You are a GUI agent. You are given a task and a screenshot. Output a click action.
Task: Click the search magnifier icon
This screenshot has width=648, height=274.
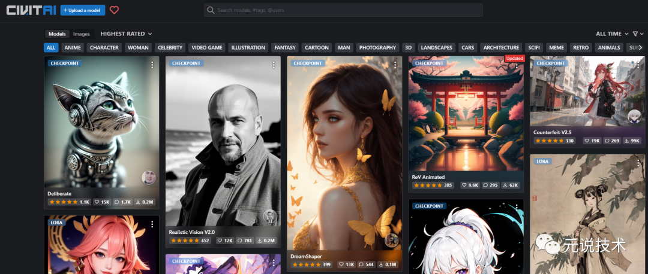pyautogui.click(x=211, y=10)
